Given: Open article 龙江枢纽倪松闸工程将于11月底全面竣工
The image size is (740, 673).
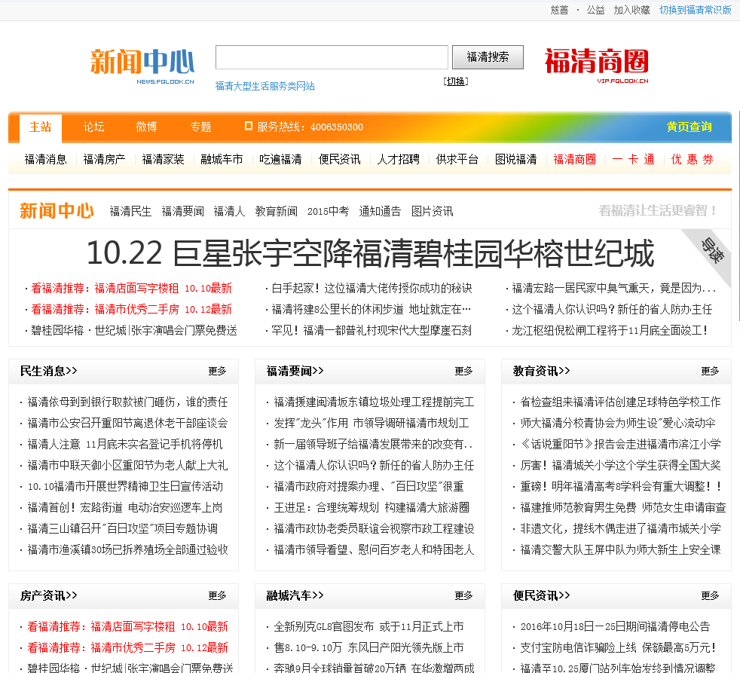Looking at the screenshot, I should click(x=610, y=330).
